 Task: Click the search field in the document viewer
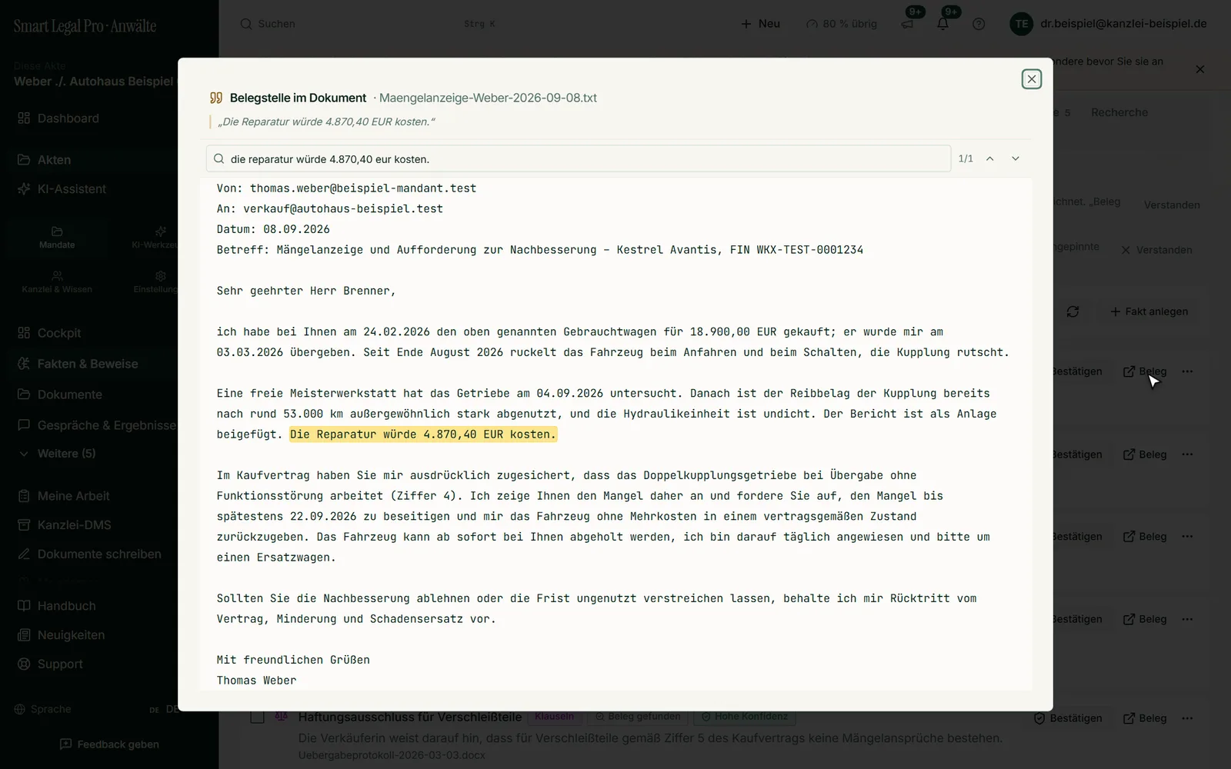click(579, 158)
